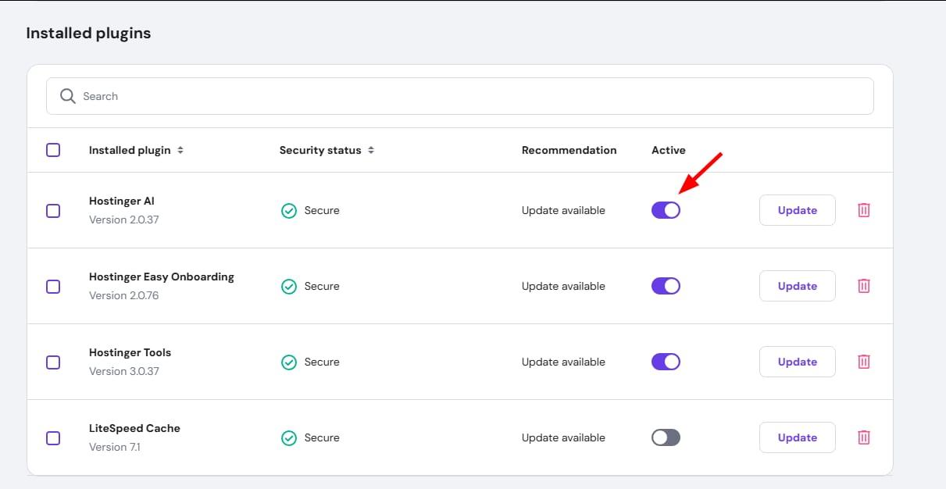Sort by Installed plugin column arrows
946x489 pixels.
pos(180,150)
